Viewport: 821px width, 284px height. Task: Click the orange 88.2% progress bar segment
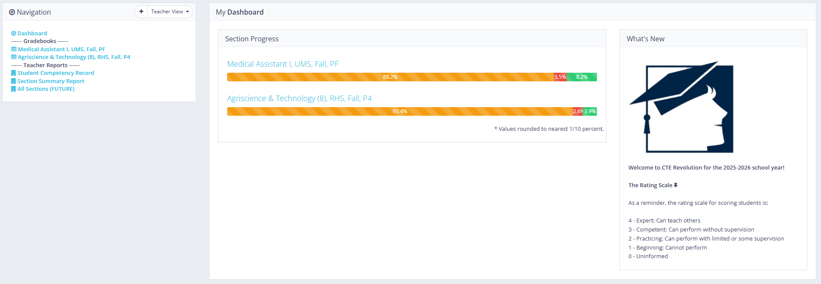pyautogui.click(x=390, y=77)
